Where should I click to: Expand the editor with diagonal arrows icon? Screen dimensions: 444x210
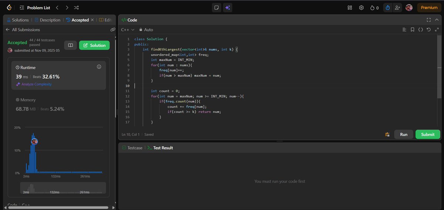point(437,30)
